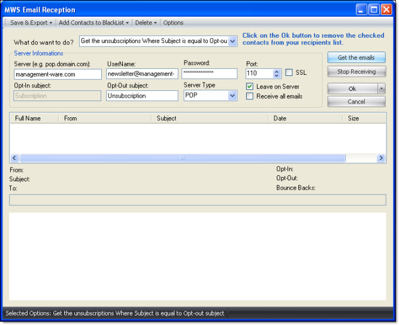
Task: Click the horizontal scrollbar thumb
Action: click(x=183, y=158)
